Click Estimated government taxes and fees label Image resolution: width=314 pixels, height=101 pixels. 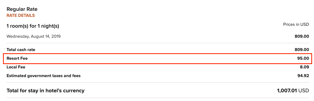pos(44,76)
